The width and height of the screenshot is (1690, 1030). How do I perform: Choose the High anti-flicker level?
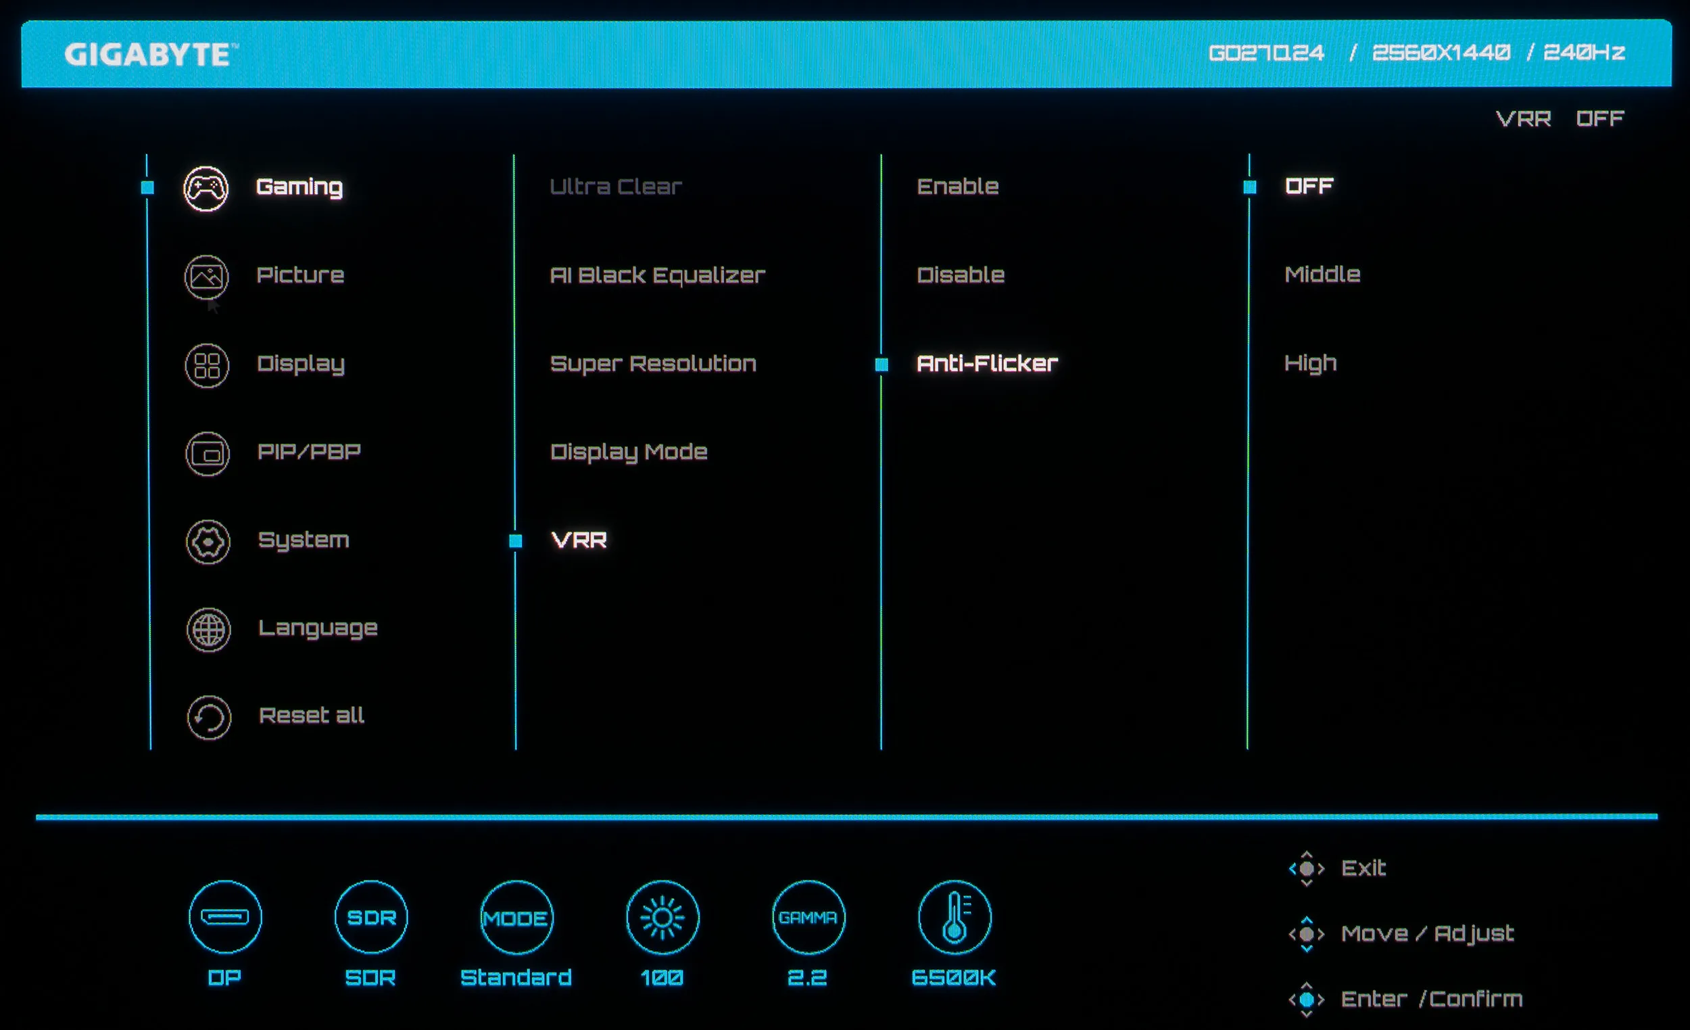(x=1310, y=362)
